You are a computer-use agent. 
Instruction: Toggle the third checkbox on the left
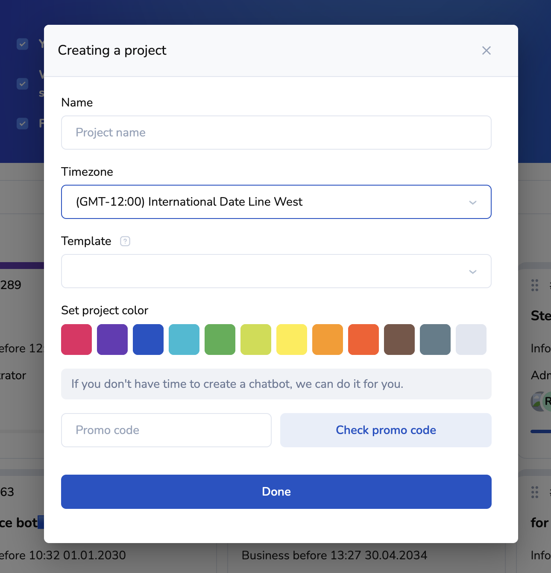coord(22,124)
